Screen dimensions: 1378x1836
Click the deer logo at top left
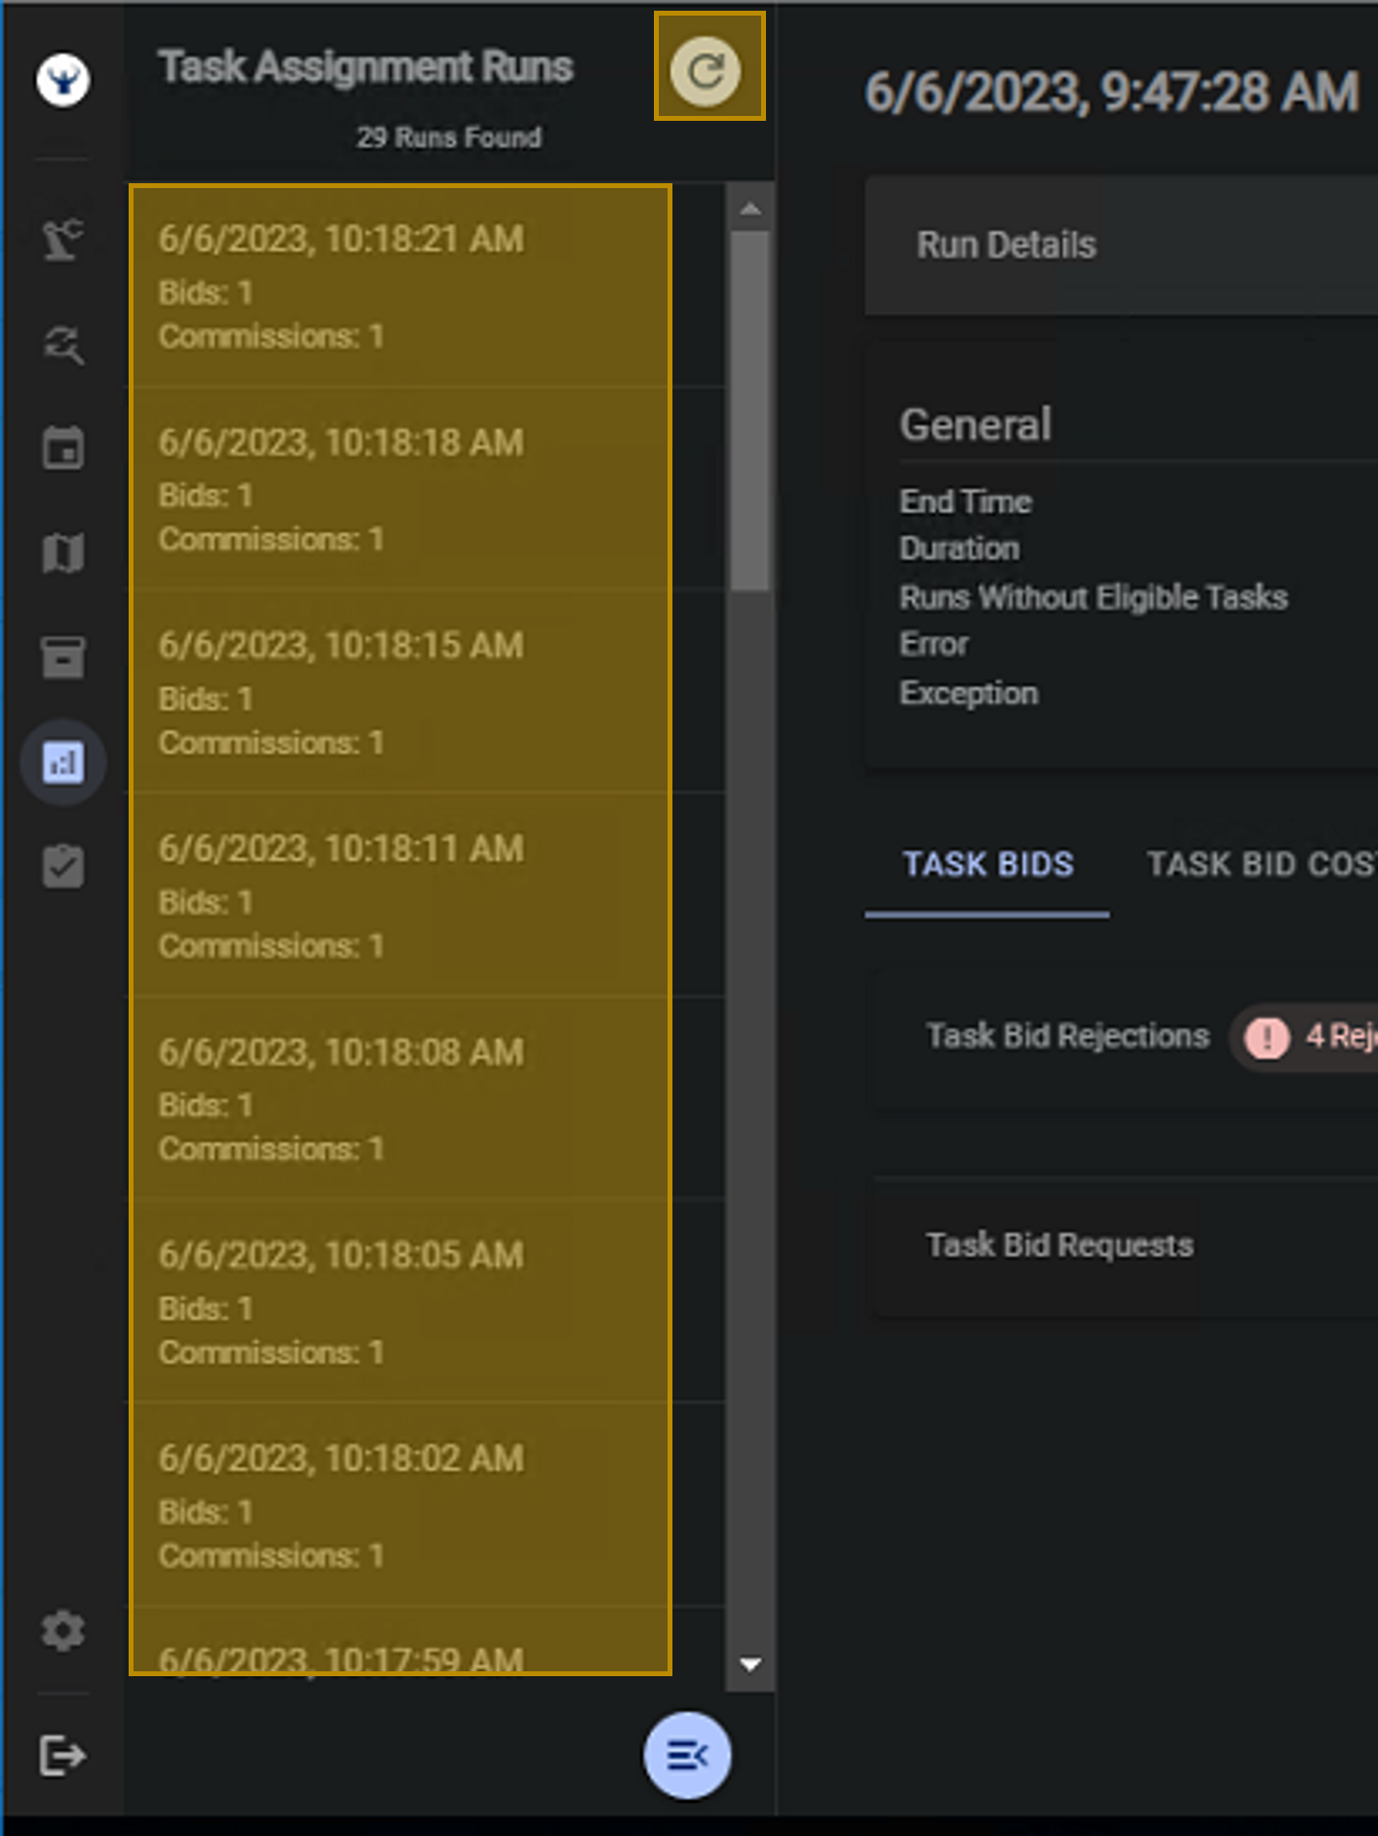63,80
